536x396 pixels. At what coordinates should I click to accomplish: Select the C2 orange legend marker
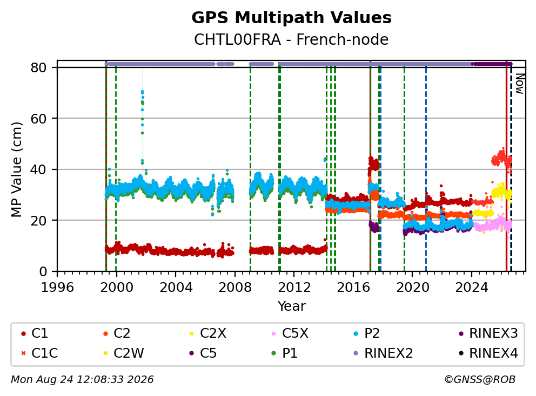[105, 333]
